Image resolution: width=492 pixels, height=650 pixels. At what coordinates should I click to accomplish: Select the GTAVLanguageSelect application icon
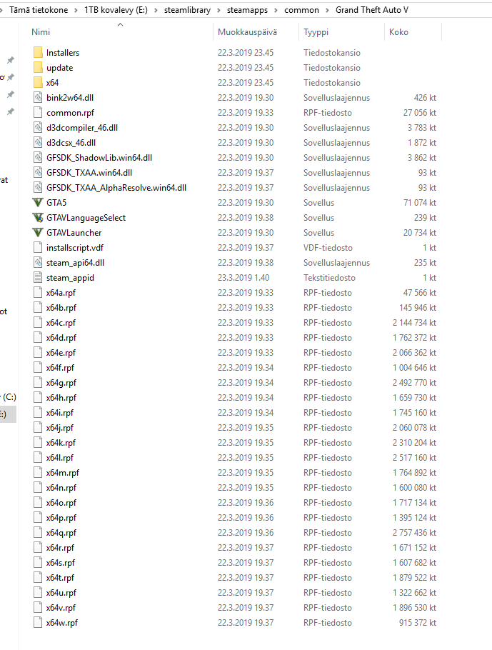38,218
